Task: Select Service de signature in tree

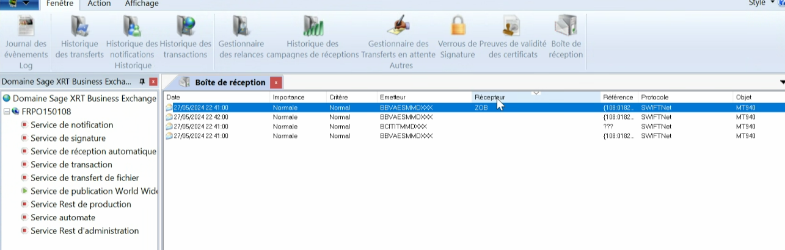Action: (68, 138)
